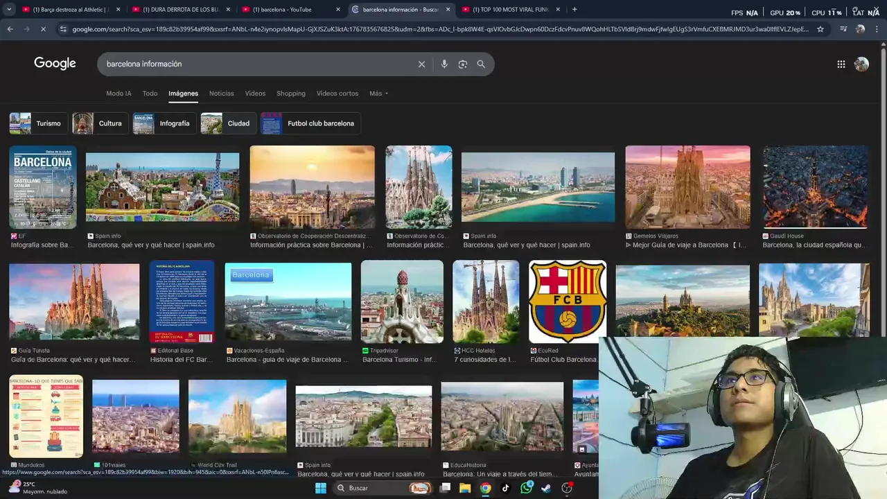Switch to 'TOP 100 MOST VIRAL FUNK' tab
887x499 pixels.
[511, 9]
